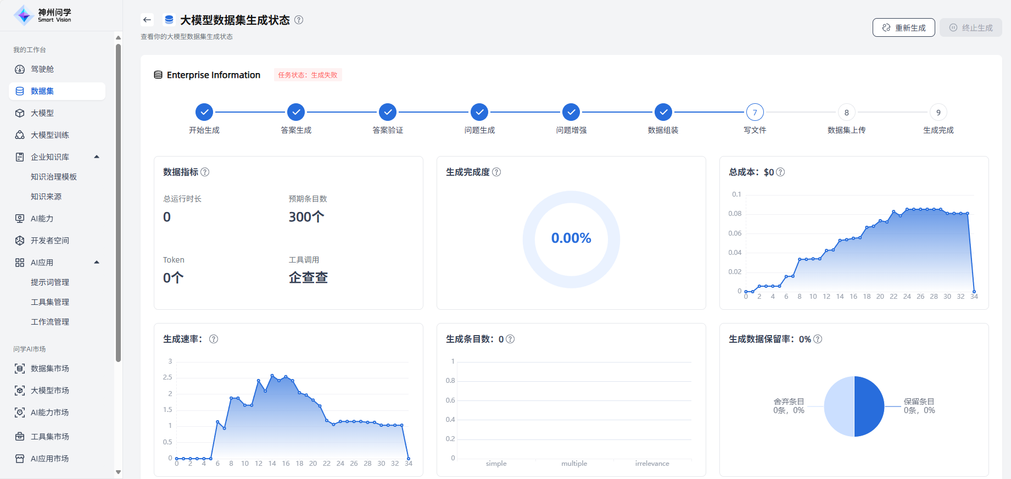This screenshot has height=479, width=1011.
Task: Click the 重新生成 button
Action: click(x=903, y=27)
